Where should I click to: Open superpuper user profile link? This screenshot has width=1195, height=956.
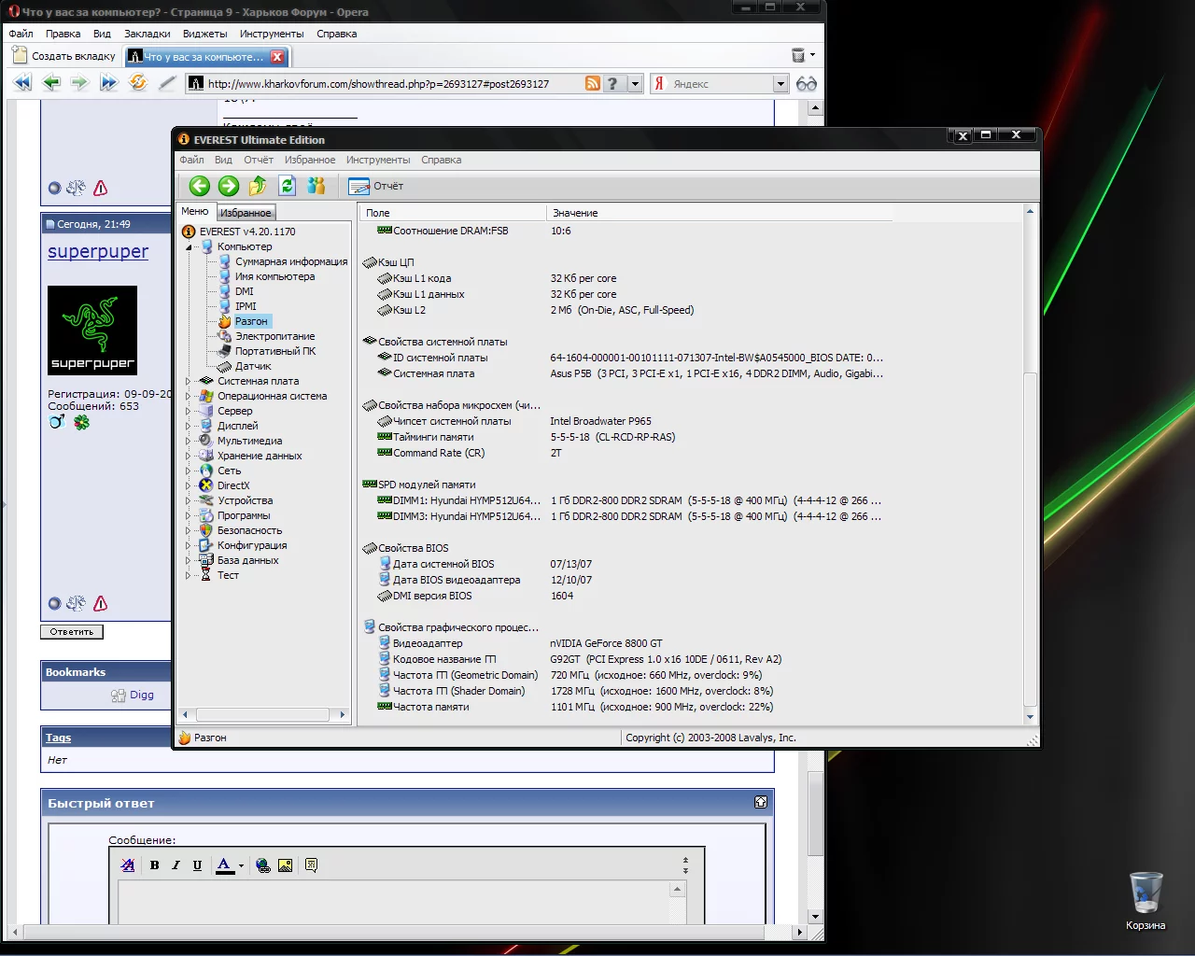tap(98, 251)
